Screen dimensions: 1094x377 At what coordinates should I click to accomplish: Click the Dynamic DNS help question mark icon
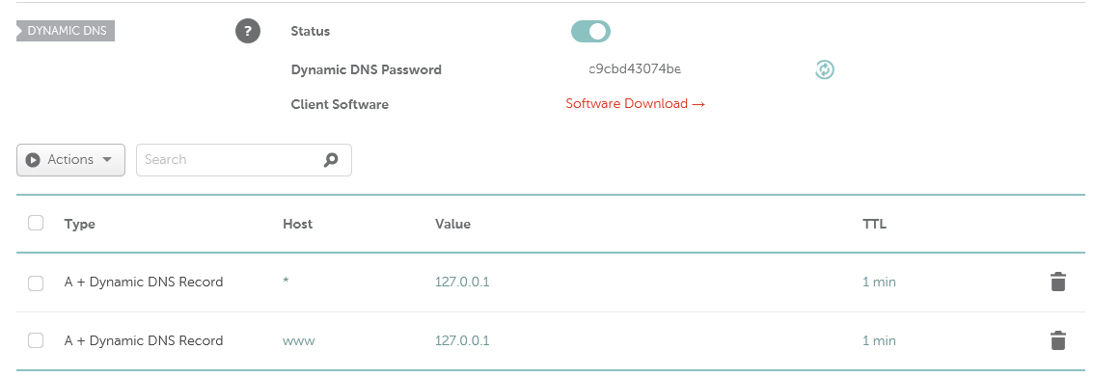coord(248,32)
